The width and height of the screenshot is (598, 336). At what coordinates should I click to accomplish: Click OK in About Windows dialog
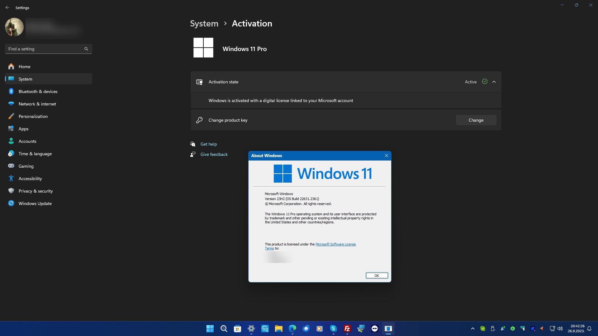coord(377,276)
